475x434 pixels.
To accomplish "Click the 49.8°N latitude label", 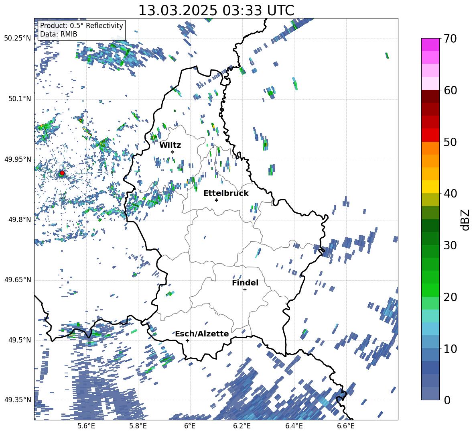I will (20, 220).
